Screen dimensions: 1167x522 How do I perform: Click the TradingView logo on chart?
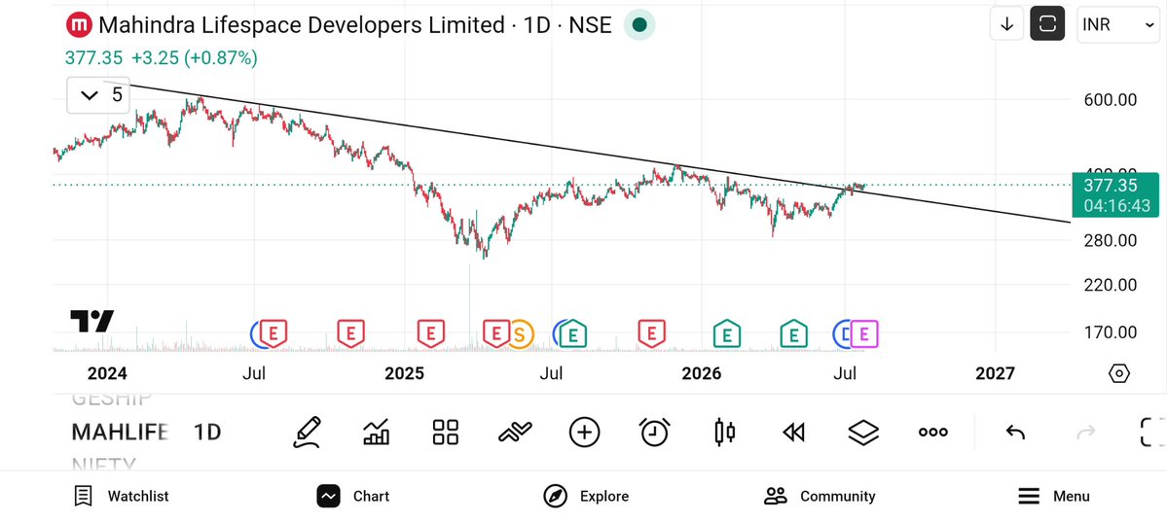[x=92, y=321]
